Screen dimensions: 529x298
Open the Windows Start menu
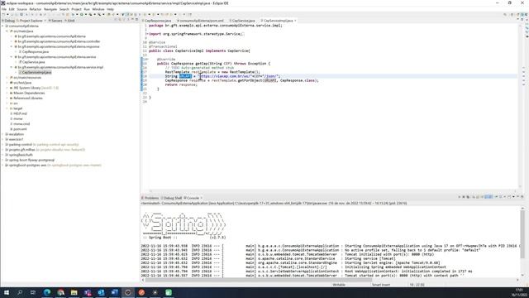(7, 292)
